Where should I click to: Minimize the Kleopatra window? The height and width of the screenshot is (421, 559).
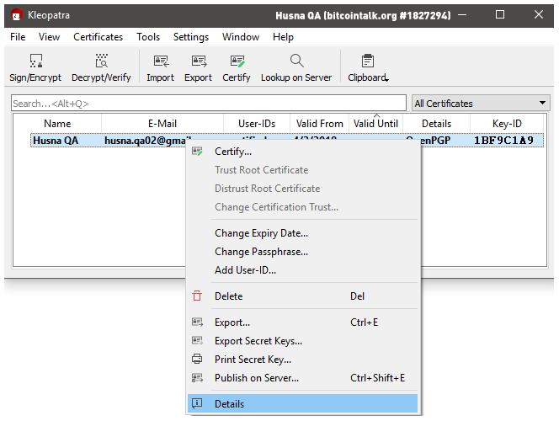462,14
